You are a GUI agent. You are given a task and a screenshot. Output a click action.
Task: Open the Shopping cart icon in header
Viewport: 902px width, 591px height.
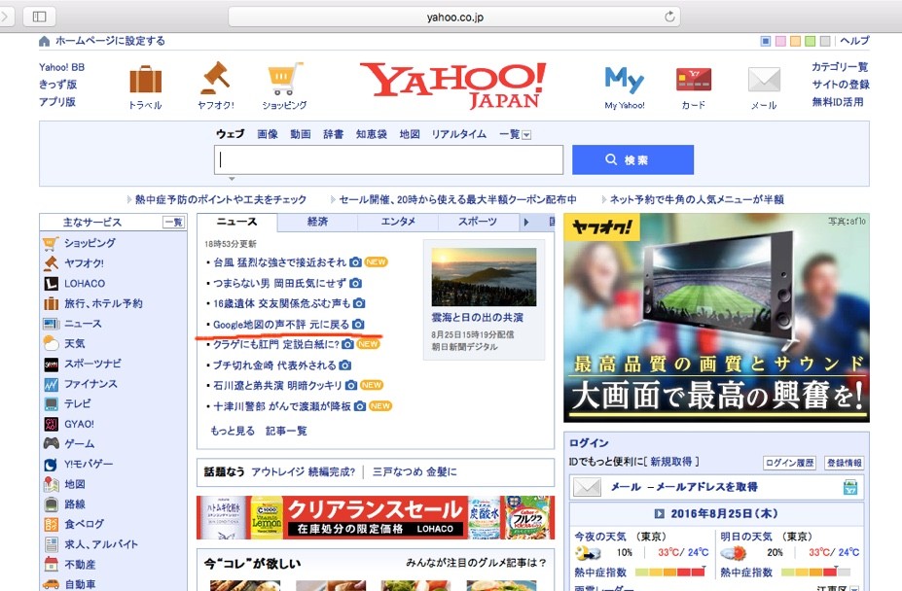[285, 79]
